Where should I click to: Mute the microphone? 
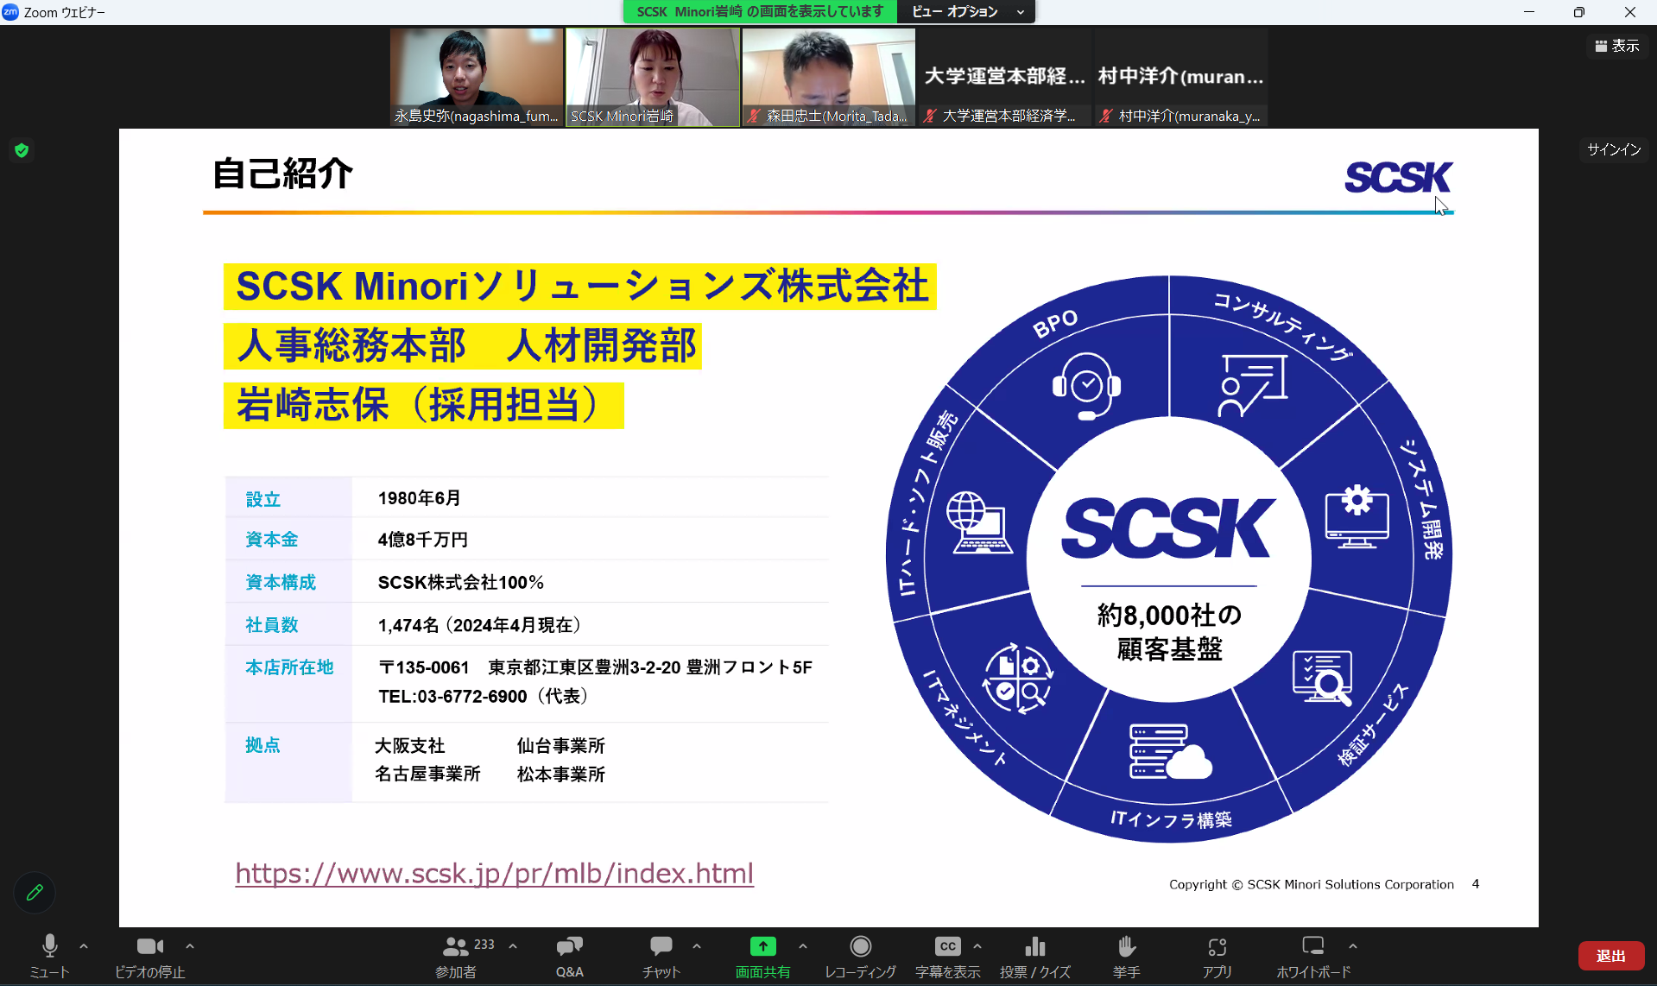tap(49, 956)
